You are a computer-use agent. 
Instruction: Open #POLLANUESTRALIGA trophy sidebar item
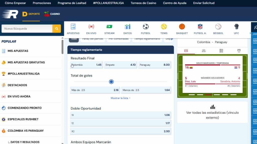[x=31, y=74]
